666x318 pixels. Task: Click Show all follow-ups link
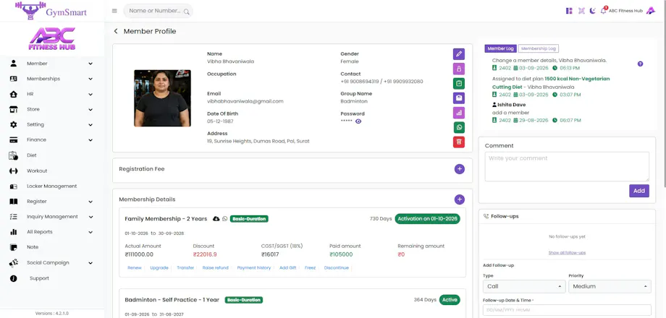point(567,253)
